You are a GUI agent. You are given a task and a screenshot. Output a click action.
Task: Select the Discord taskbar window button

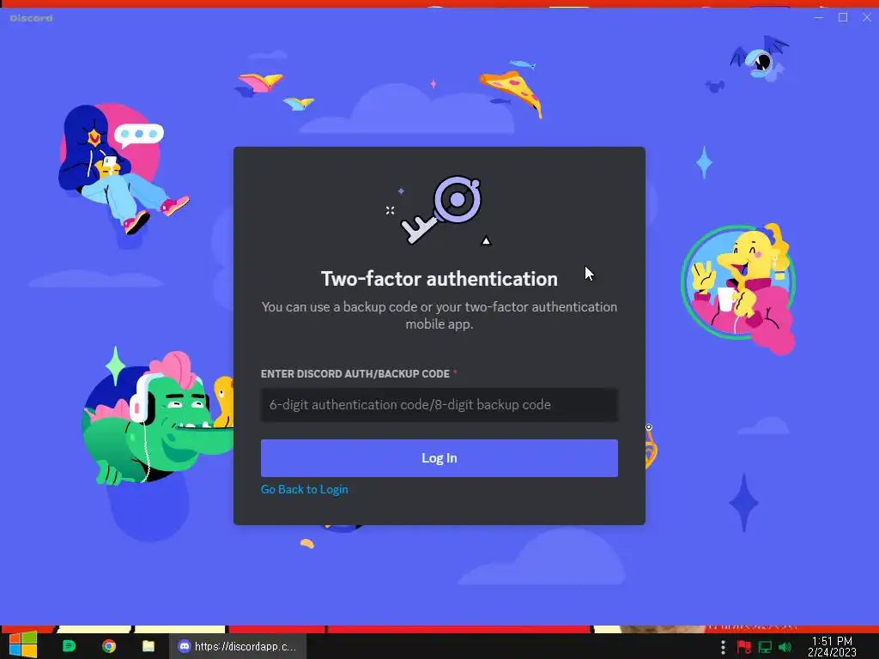coord(238,646)
